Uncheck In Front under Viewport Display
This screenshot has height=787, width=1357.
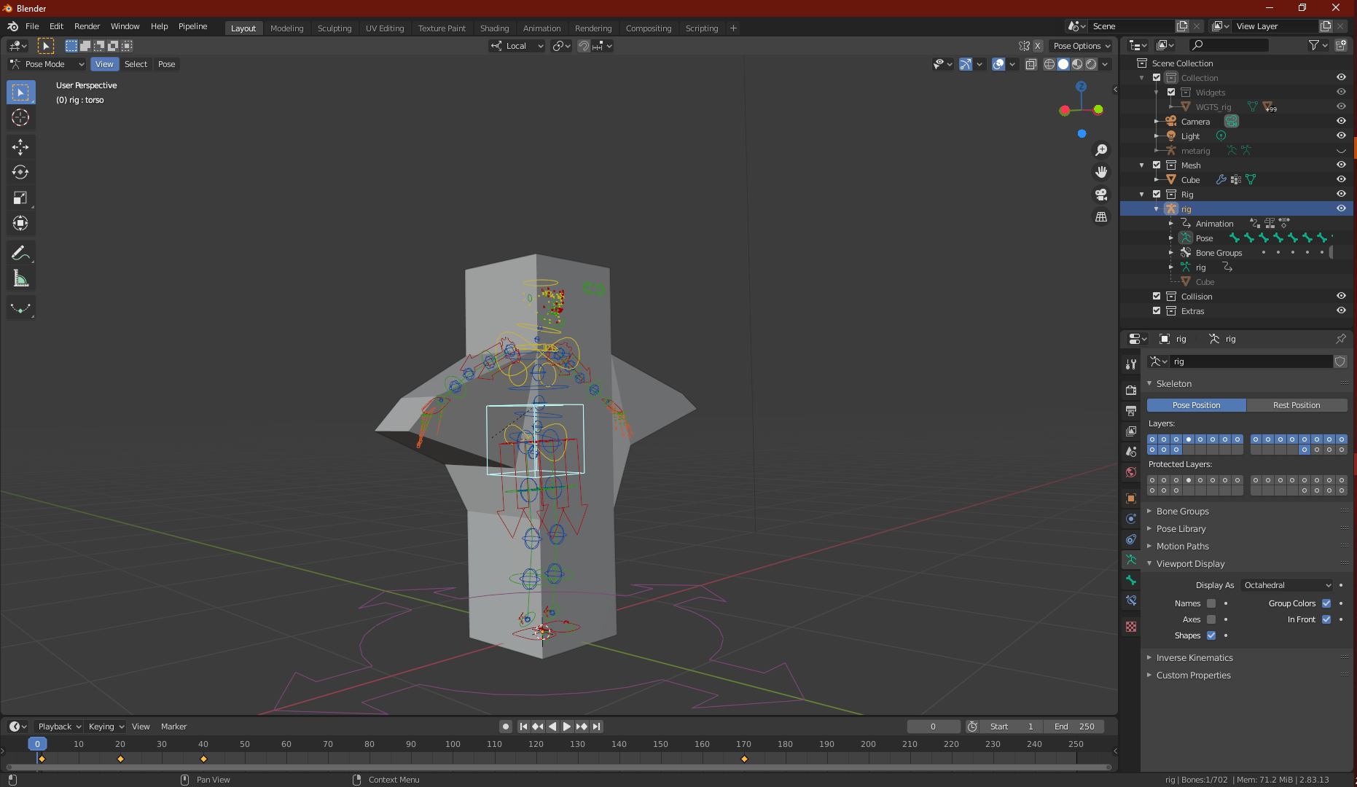pyautogui.click(x=1326, y=619)
